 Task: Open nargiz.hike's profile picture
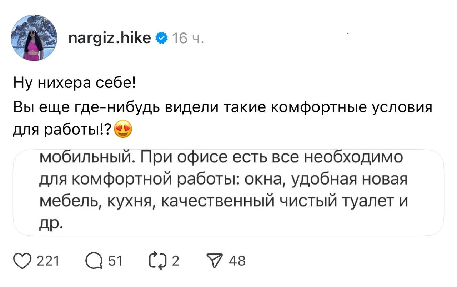[x=33, y=37]
